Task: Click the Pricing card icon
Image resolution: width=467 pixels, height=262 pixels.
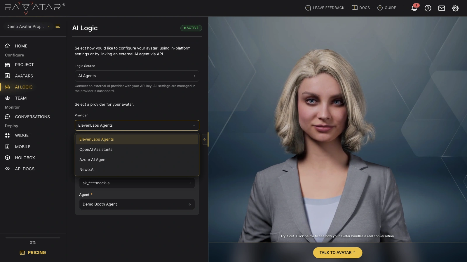Action: pyautogui.click(x=22, y=253)
